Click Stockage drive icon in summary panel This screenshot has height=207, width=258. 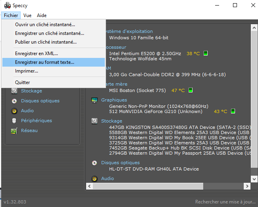coord(94,121)
